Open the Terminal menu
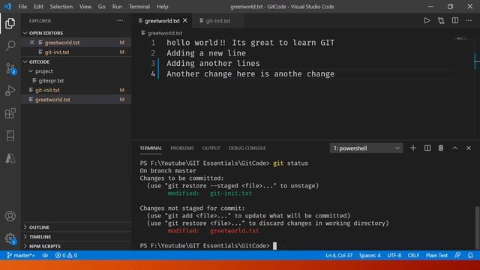 (x=139, y=7)
